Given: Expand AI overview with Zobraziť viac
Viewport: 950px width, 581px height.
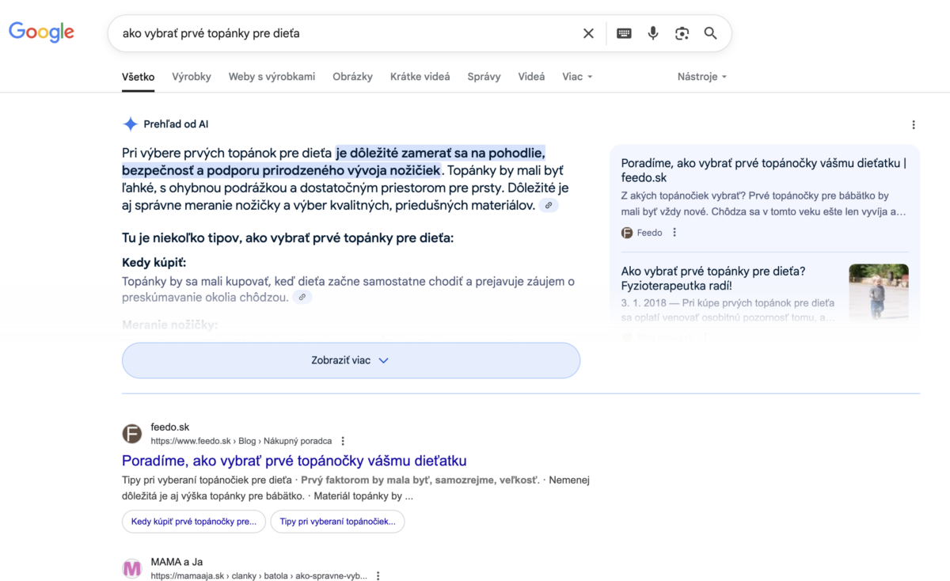Looking at the screenshot, I should 351,360.
